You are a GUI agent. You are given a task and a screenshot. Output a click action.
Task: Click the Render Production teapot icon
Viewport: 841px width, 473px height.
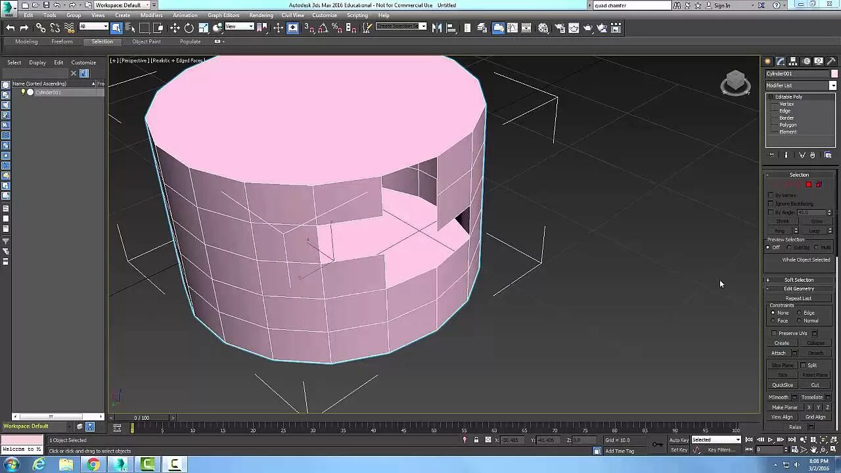click(602, 28)
